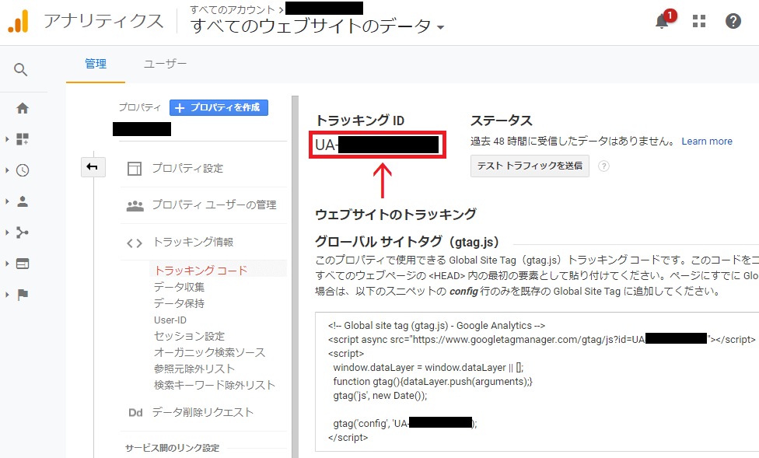The width and height of the screenshot is (759, 458).
Task: Open the Google apps grid icon
Action: pos(698,21)
